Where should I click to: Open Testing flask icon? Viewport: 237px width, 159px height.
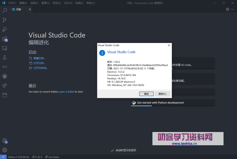click(5, 57)
